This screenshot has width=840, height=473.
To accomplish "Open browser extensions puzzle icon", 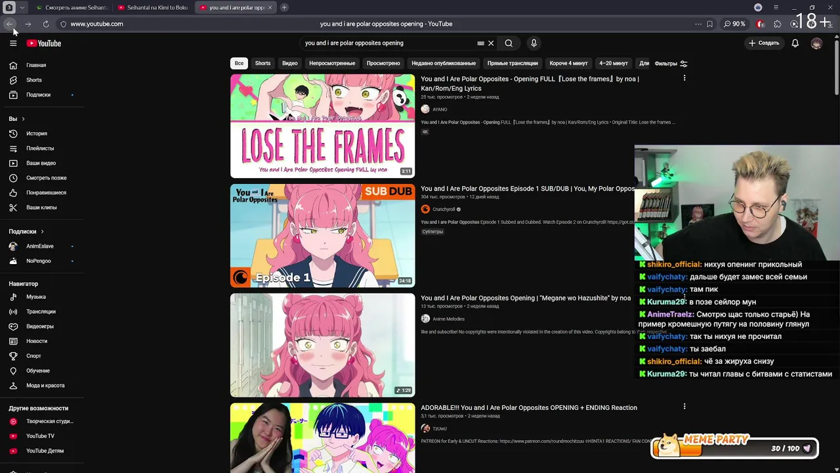I will 778,24.
